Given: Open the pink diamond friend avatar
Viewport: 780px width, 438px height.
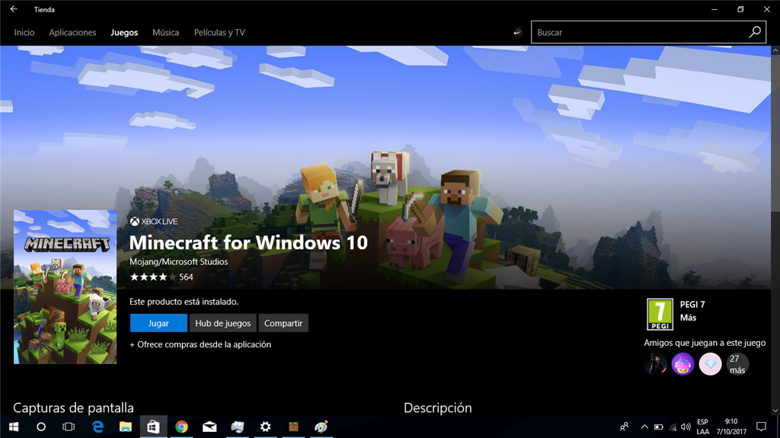Looking at the screenshot, I should 711,364.
